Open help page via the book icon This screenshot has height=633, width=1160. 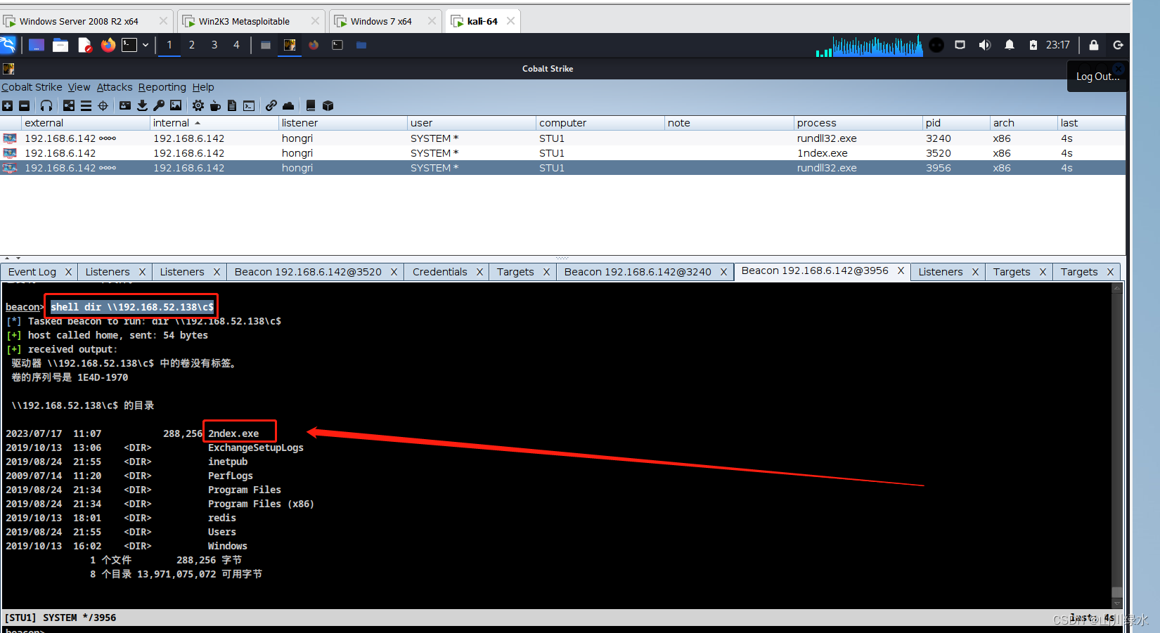point(311,105)
